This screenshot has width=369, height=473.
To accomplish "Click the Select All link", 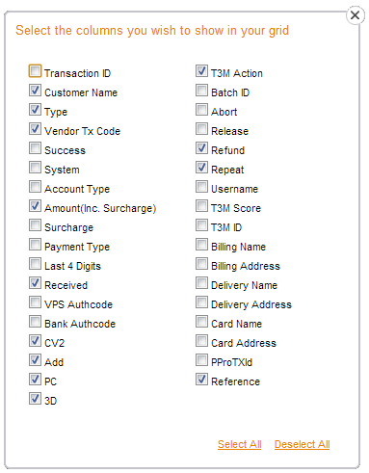I will click(240, 444).
